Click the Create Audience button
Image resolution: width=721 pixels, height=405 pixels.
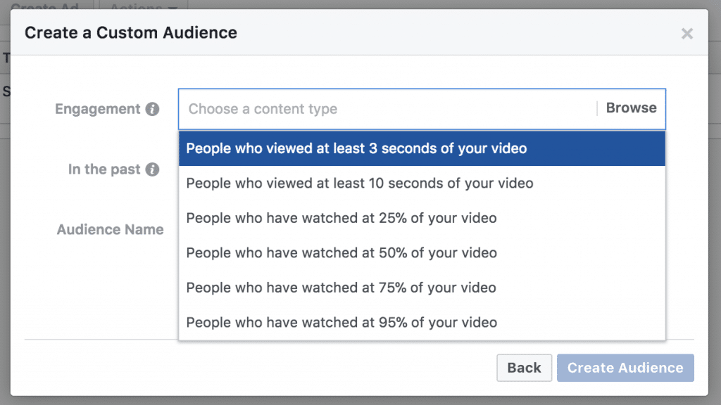click(x=625, y=368)
